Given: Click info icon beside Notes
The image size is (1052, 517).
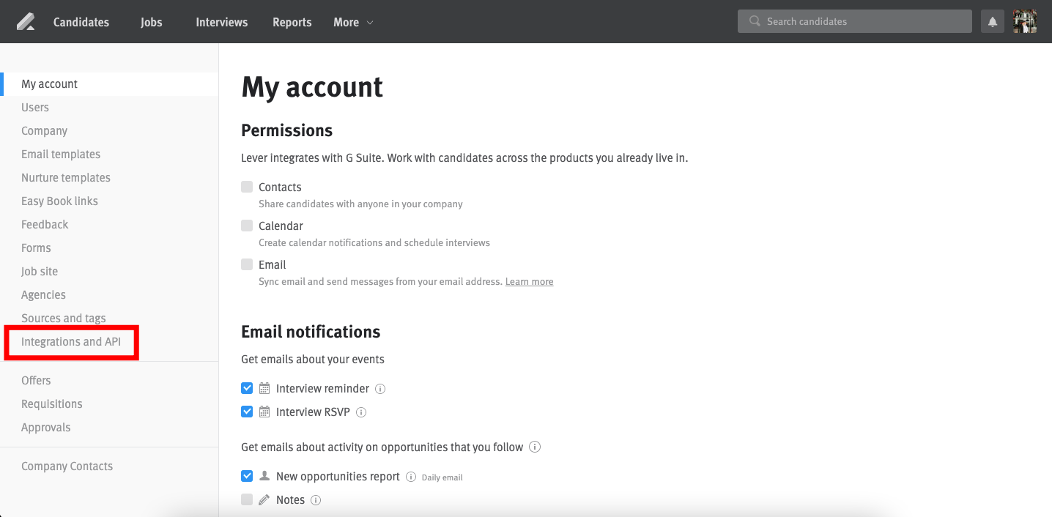Looking at the screenshot, I should 316,500.
